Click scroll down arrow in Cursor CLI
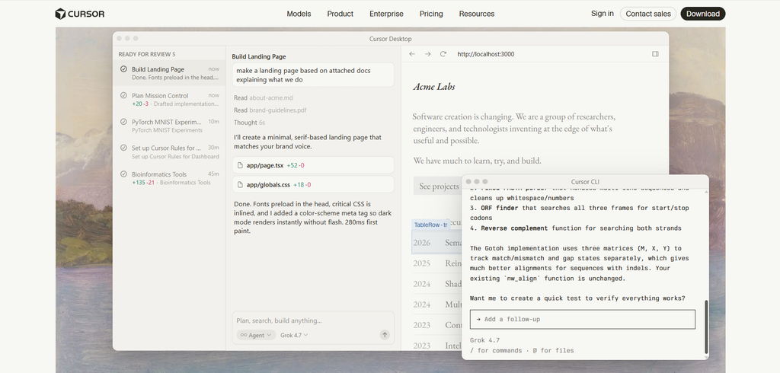 (x=705, y=357)
